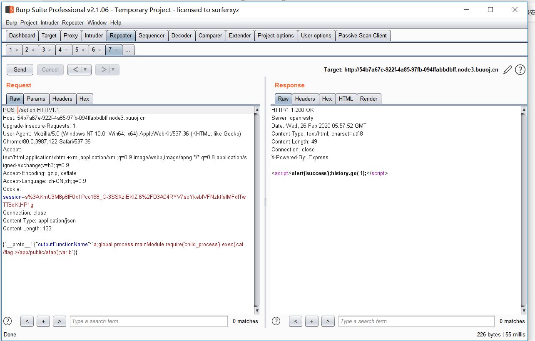Open the Help menu

(x=116, y=22)
